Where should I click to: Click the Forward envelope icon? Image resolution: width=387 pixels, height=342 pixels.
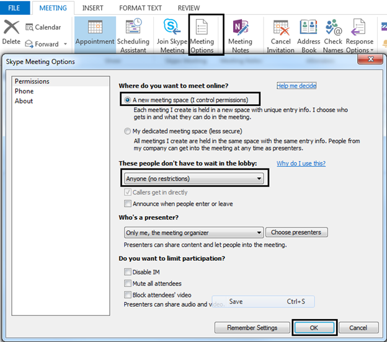click(29, 44)
